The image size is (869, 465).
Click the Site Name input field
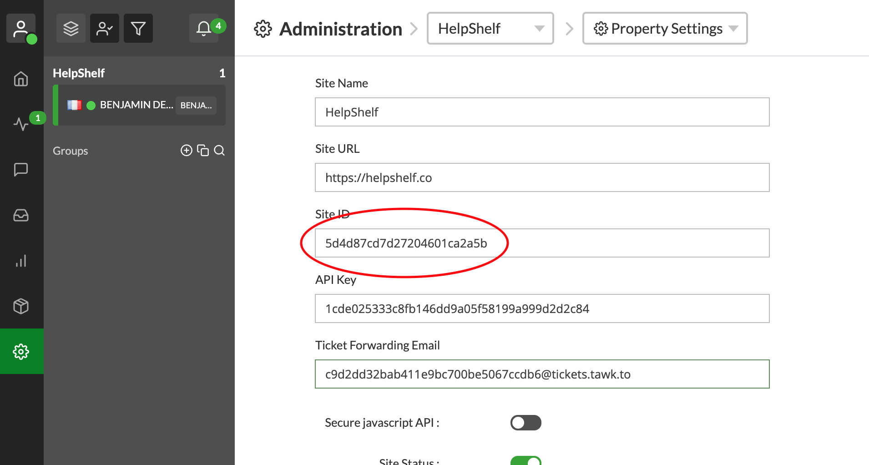542,112
